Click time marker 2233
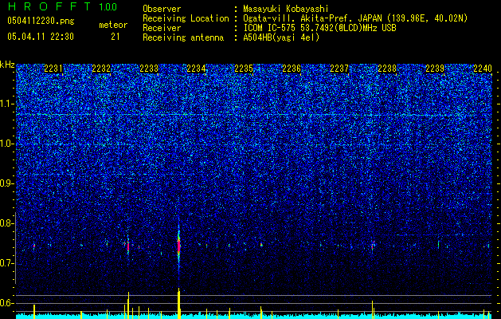Screen dimensions: 501x319 tap(149, 69)
